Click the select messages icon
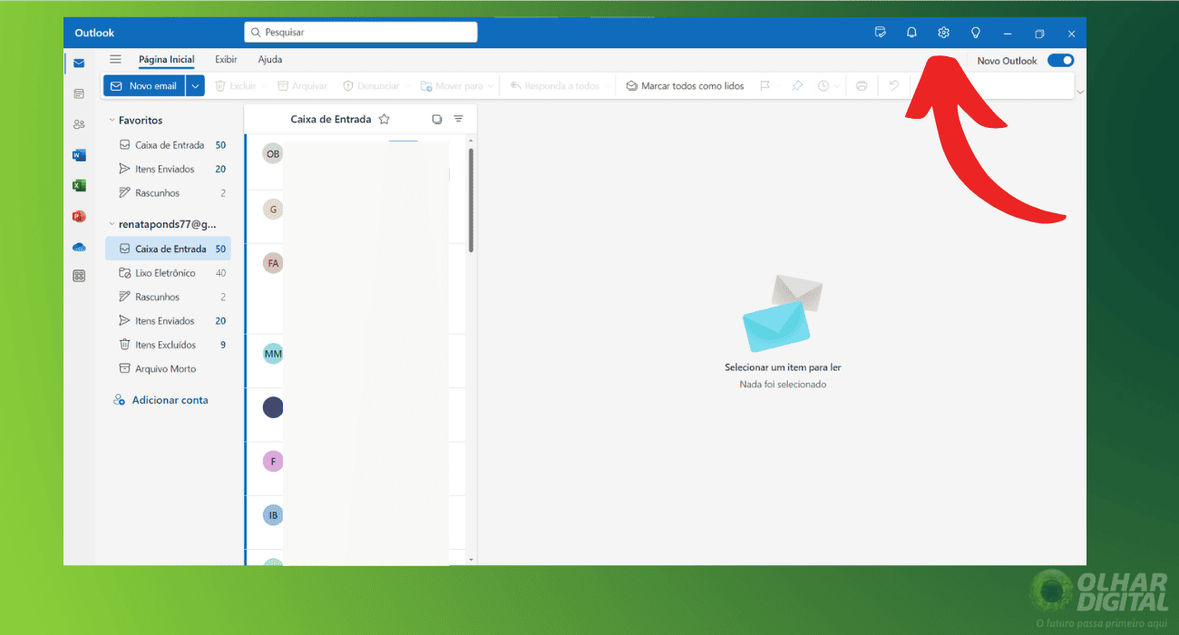The height and width of the screenshot is (635, 1179). 437,119
